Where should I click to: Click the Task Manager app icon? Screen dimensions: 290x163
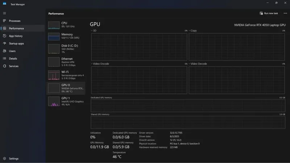(x=4, y=4)
